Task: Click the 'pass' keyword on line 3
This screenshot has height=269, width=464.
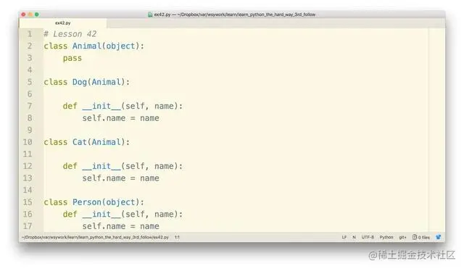Action: pos(72,58)
